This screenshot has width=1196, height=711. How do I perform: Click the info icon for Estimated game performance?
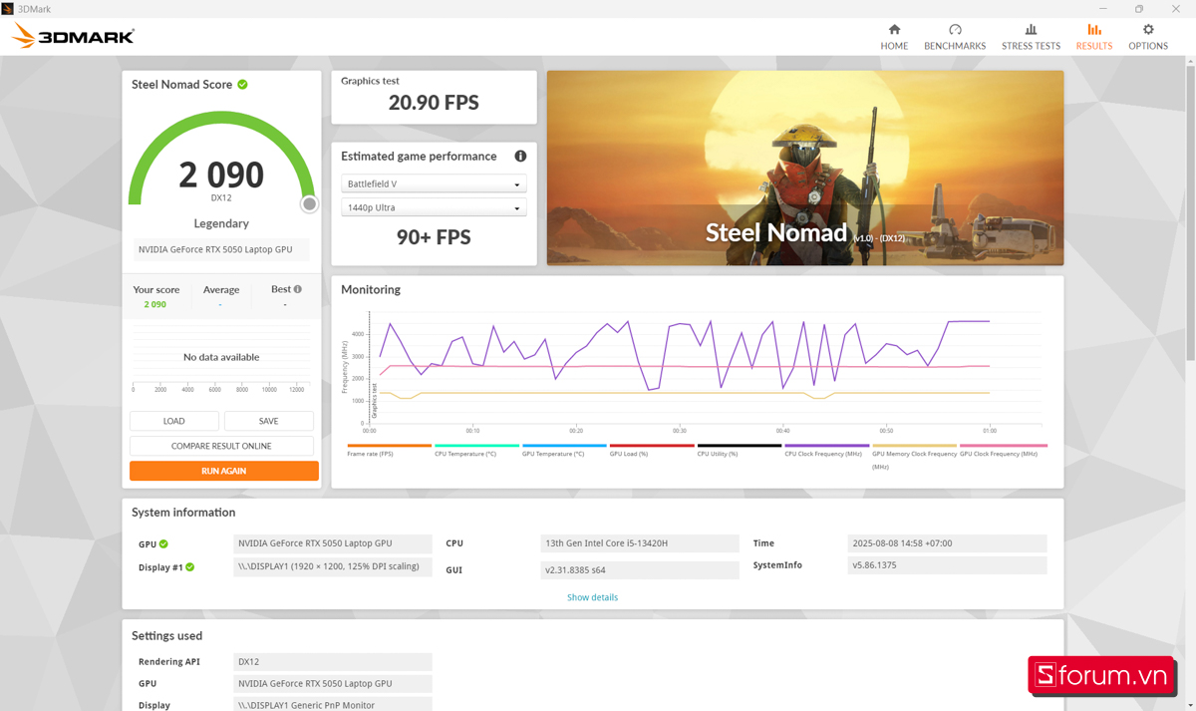[520, 157]
